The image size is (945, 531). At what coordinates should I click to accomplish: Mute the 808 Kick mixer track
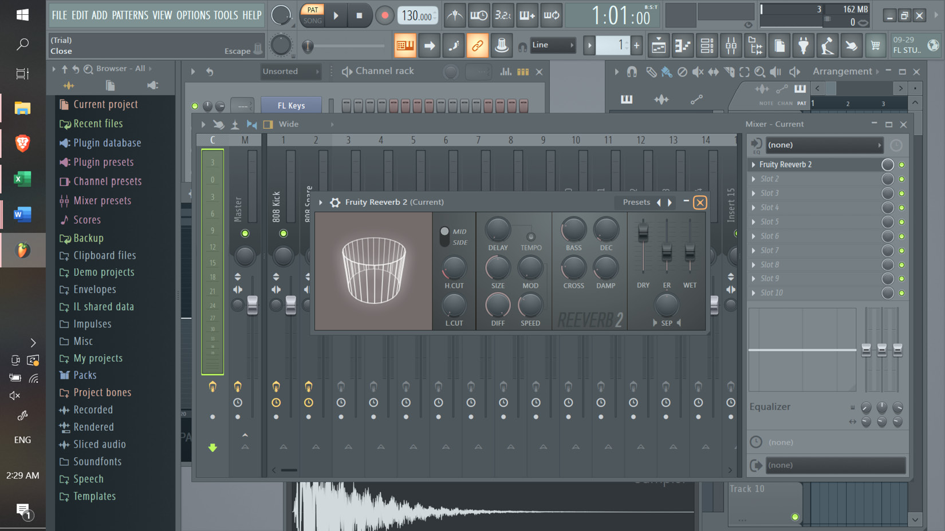coord(283,233)
